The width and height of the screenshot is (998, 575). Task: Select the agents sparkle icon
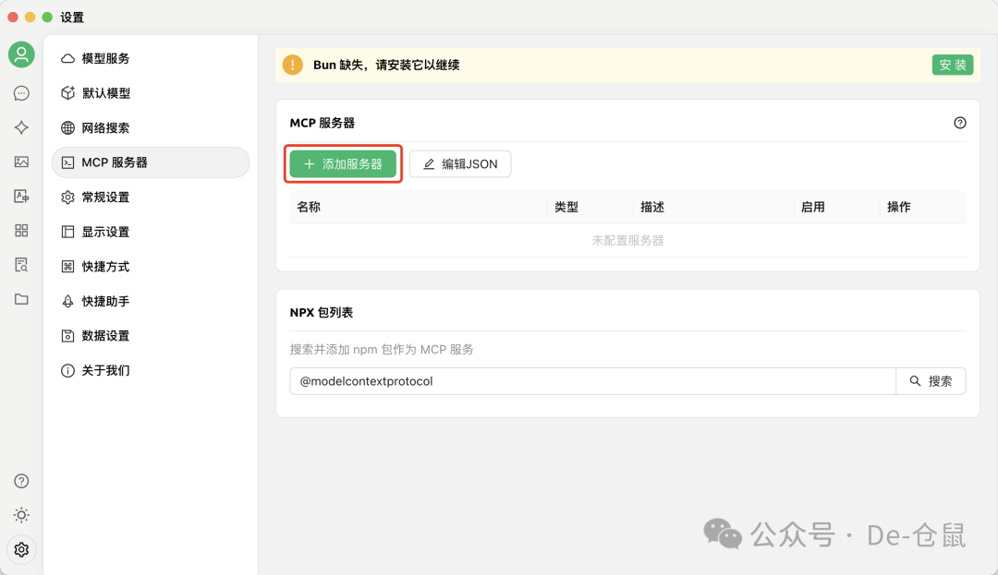(21, 127)
